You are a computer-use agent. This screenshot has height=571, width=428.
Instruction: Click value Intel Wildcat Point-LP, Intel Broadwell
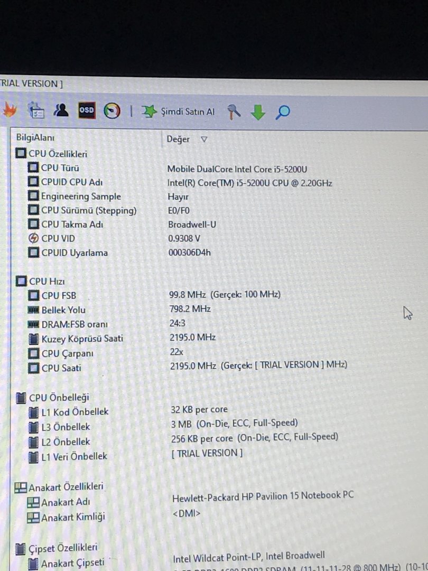249,557
